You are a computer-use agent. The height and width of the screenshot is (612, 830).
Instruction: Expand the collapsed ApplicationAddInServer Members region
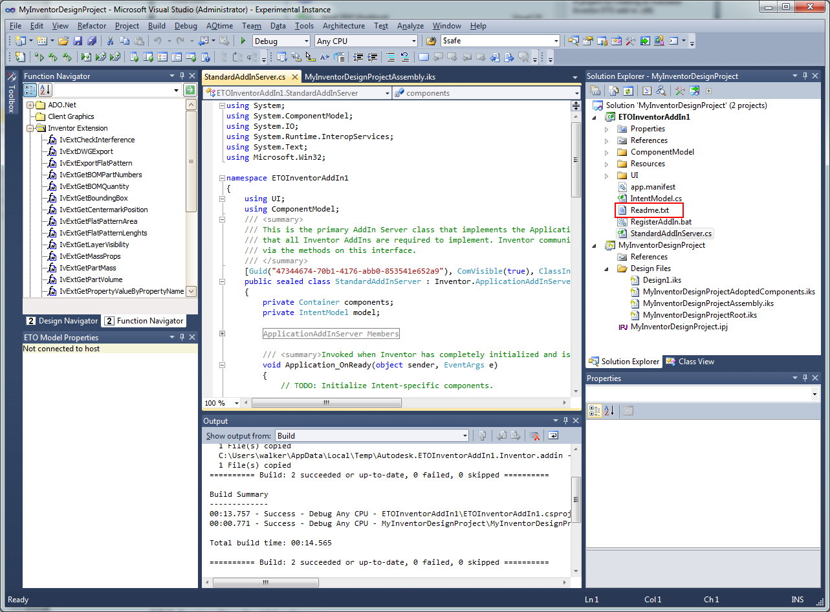[x=222, y=334]
